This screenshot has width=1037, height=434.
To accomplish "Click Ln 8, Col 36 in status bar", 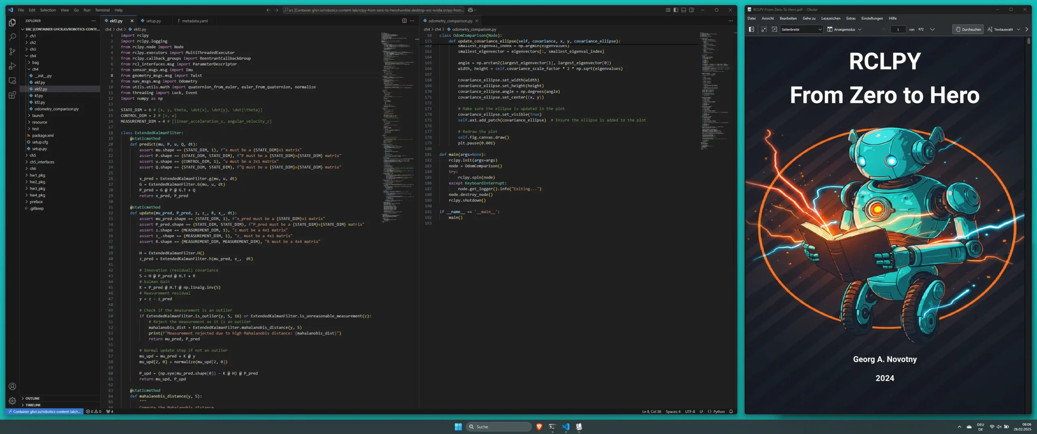I will point(651,411).
